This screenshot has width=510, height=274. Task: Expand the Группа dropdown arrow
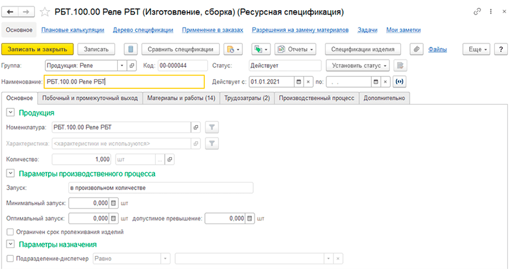coord(122,66)
